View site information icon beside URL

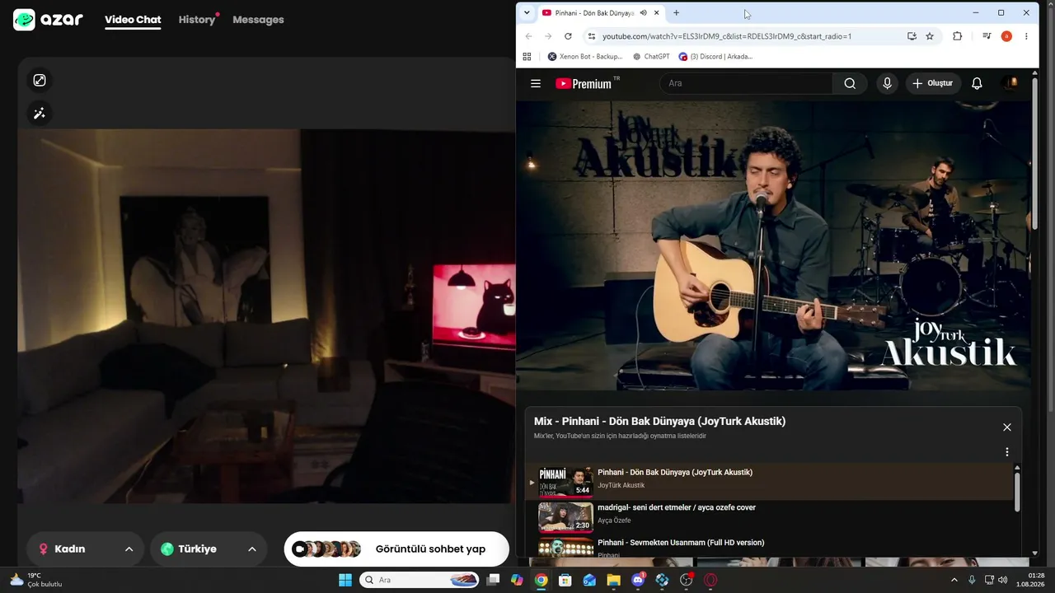pos(591,36)
